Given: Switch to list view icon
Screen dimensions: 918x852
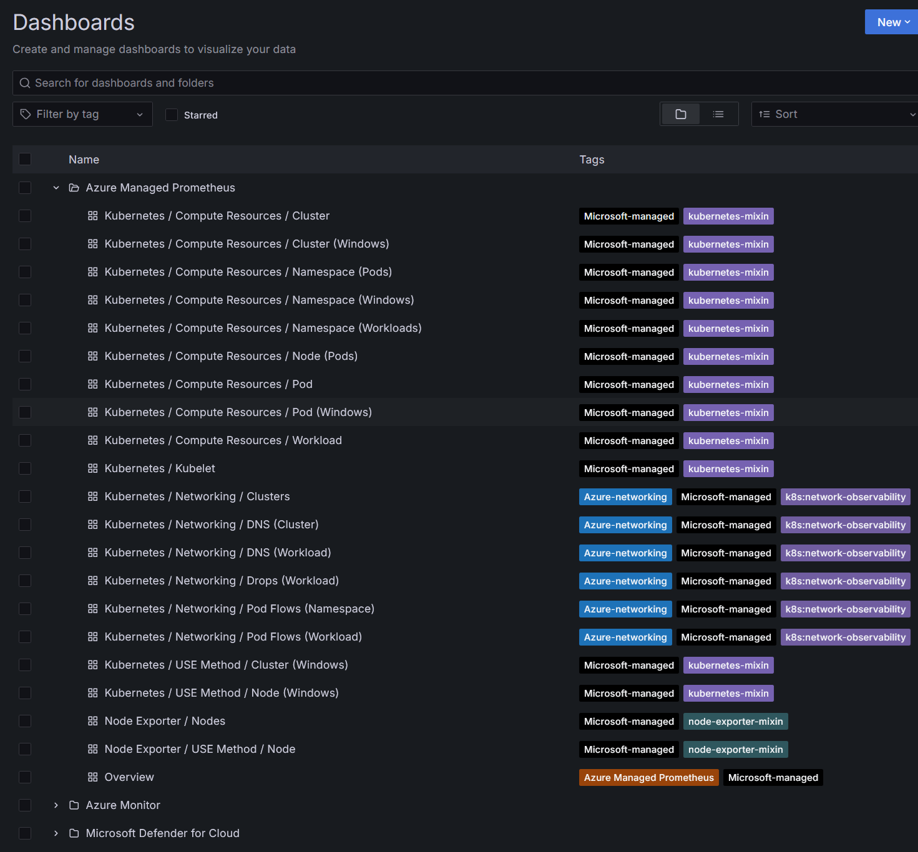Looking at the screenshot, I should click(x=718, y=114).
